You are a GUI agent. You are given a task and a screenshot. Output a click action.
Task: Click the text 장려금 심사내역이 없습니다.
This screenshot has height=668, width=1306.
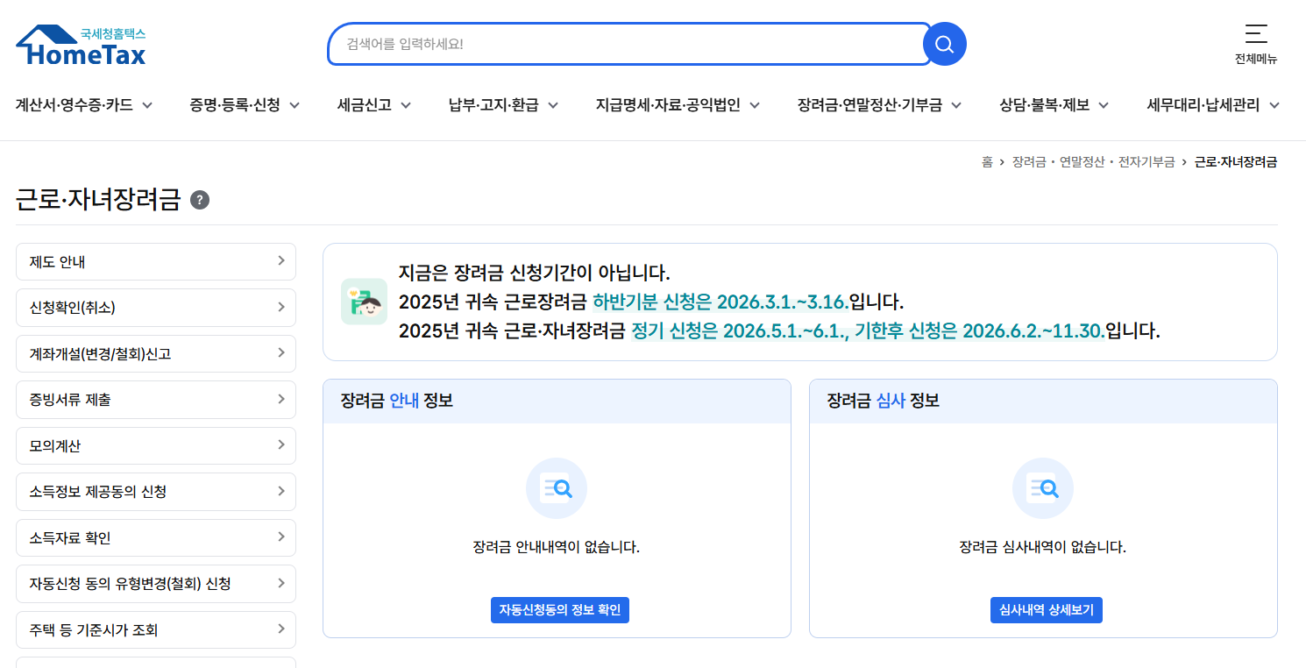click(1043, 547)
